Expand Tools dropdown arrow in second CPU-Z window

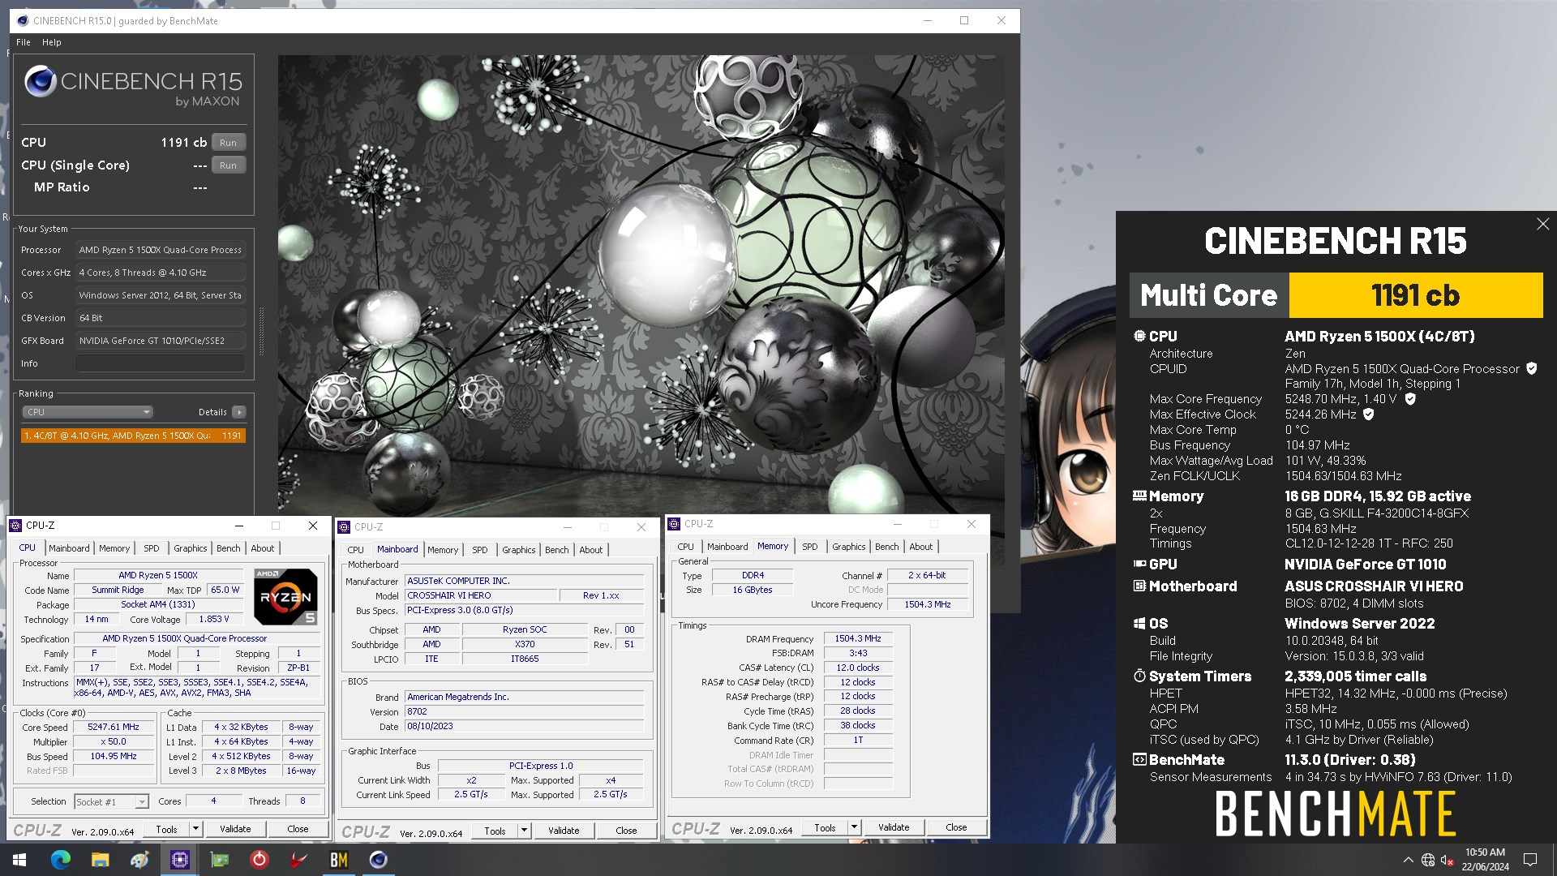pos(524,831)
